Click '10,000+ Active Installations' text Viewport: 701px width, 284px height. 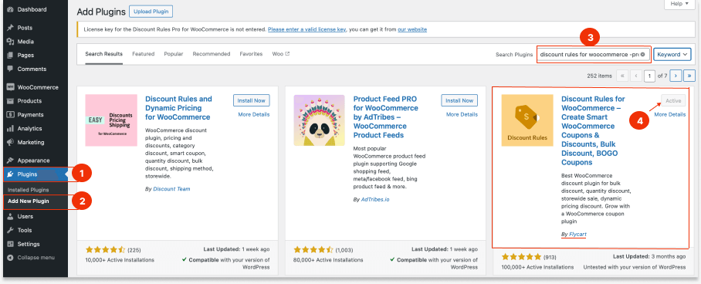point(120,260)
